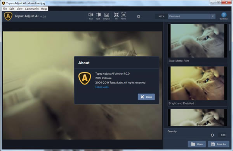
Task: Click the toolbar zoom slider handle
Action: pyautogui.click(x=139, y=16)
